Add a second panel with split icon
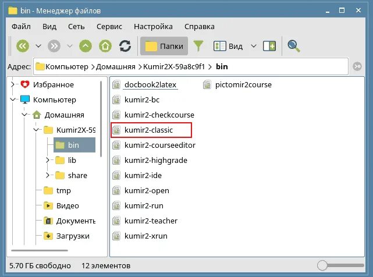 (x=269, y=46)
